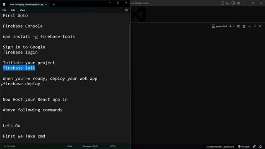Viewport: 265px width, 149px height.
Task: Maximize the Notepad window
Action: pyautogui.click(x=118, y=3)
